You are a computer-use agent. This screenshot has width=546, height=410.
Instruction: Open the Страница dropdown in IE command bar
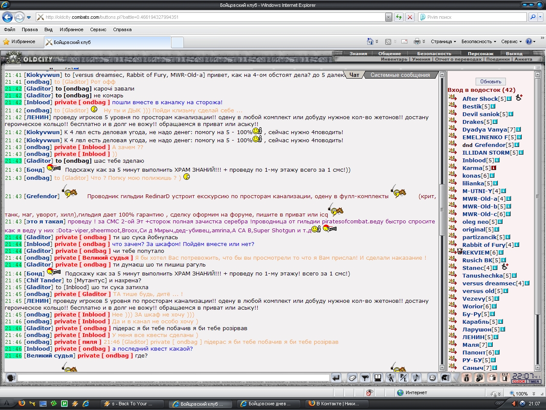[443, 41]
